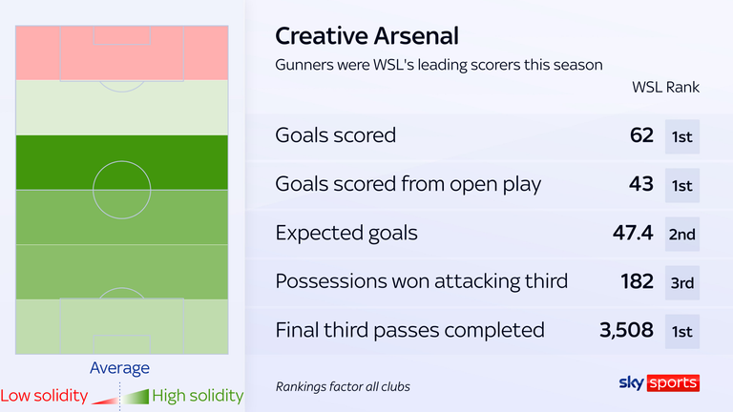Click the 3,508 passes value
The image size is (733, 412).
tap(626, 330)
